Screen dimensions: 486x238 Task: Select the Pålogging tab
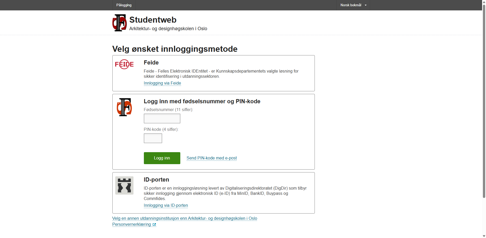(124, 5)
